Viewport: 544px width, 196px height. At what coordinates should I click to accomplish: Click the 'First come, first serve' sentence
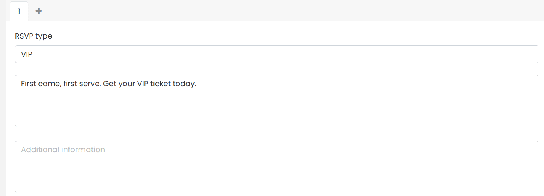pos(60,84)
